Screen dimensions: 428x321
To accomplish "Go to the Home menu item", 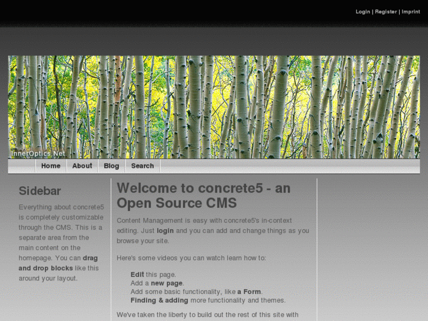I will click(51, 166).
